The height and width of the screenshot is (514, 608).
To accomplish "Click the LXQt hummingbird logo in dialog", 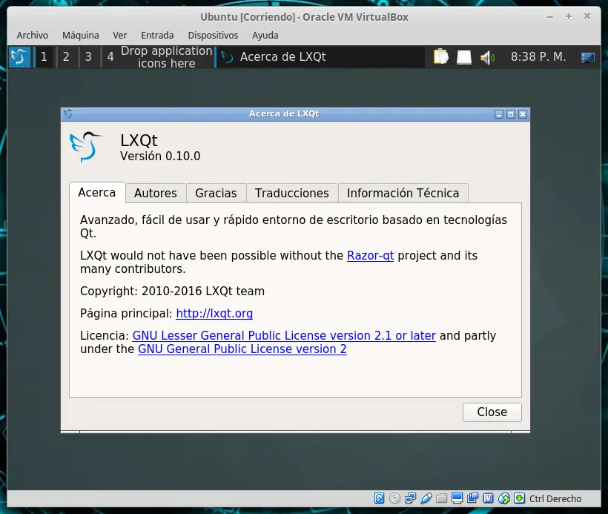I will click(86, 147).
